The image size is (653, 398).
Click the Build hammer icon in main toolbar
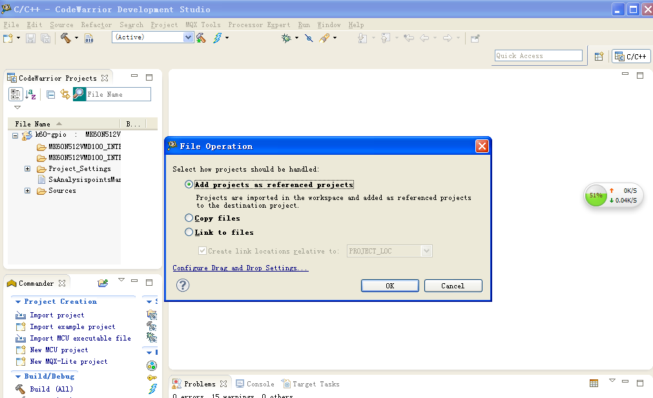(x=65, y=38)
